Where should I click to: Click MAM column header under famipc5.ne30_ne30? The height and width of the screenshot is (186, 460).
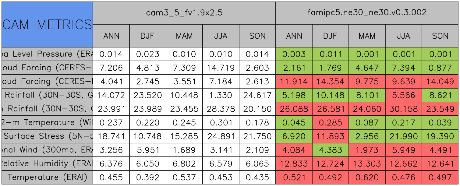367,36
